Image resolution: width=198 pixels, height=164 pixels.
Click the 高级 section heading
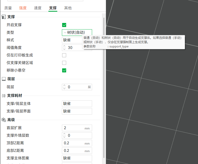(11, 120)
